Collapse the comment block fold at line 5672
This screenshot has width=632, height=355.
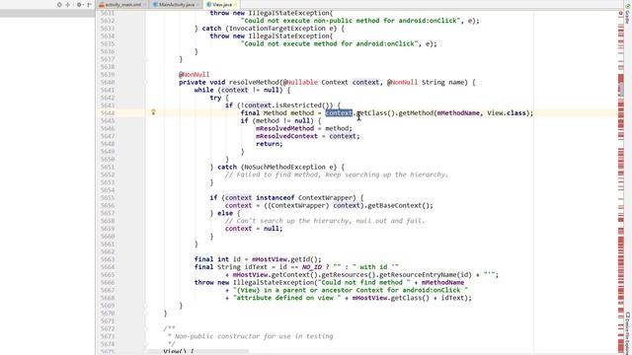(145, 328)
